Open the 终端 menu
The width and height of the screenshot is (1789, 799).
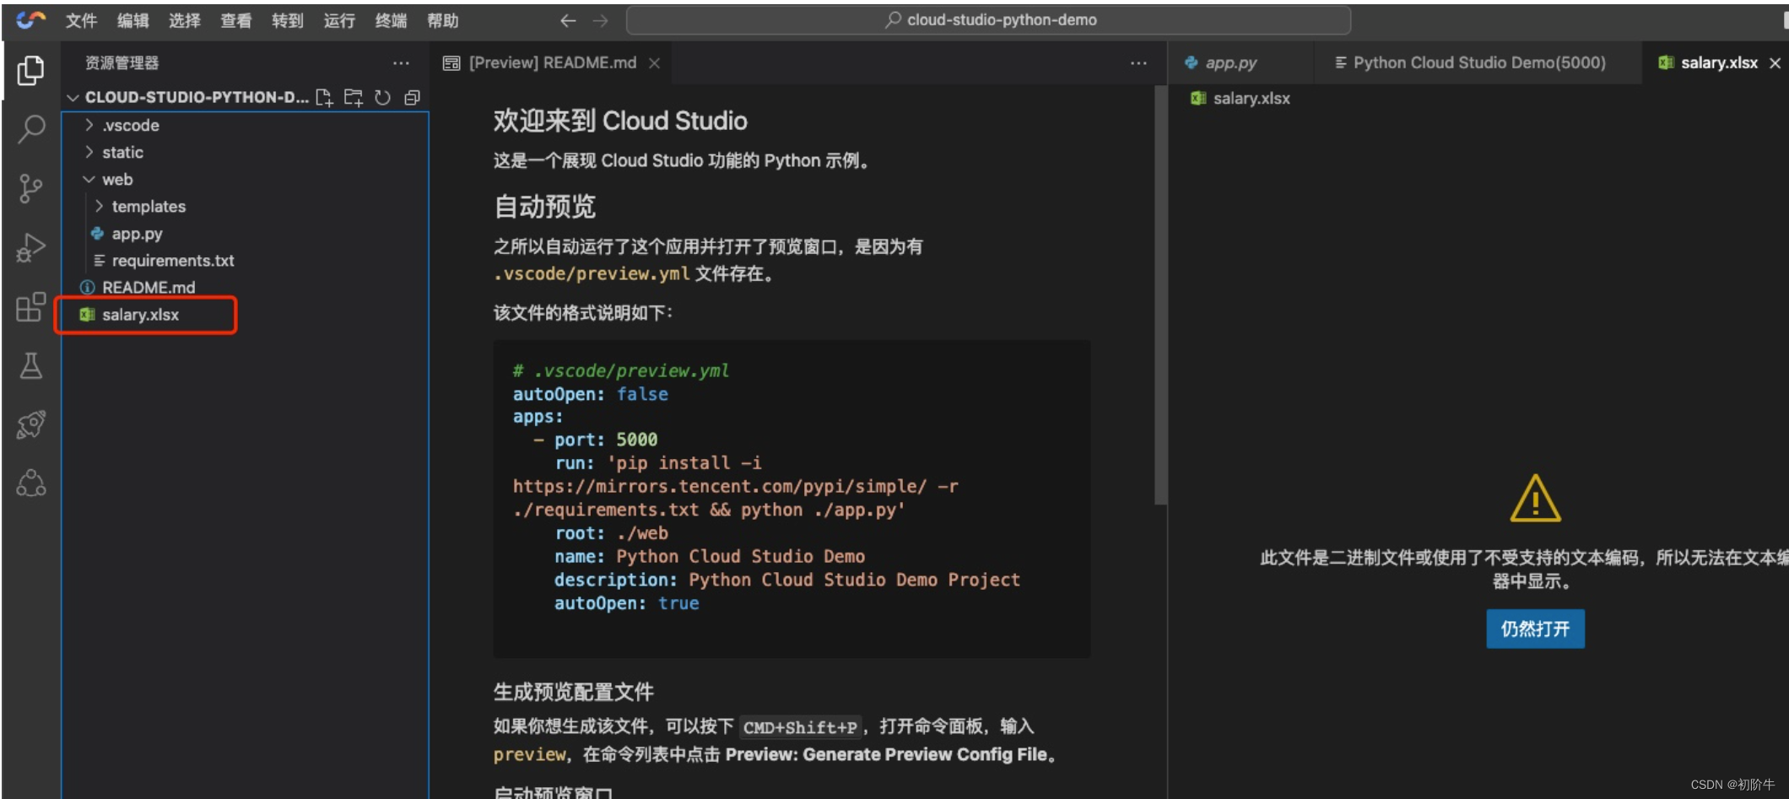[391, 20]
